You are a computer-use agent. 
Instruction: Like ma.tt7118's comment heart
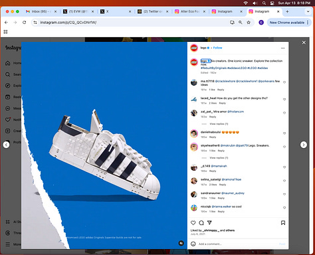[284, 82]
